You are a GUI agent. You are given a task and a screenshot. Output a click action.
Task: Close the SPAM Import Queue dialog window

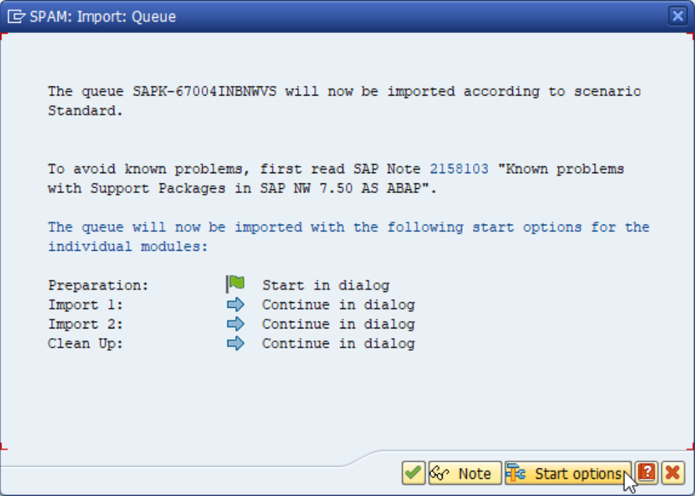pyautogui.click(x=678, y=16)
